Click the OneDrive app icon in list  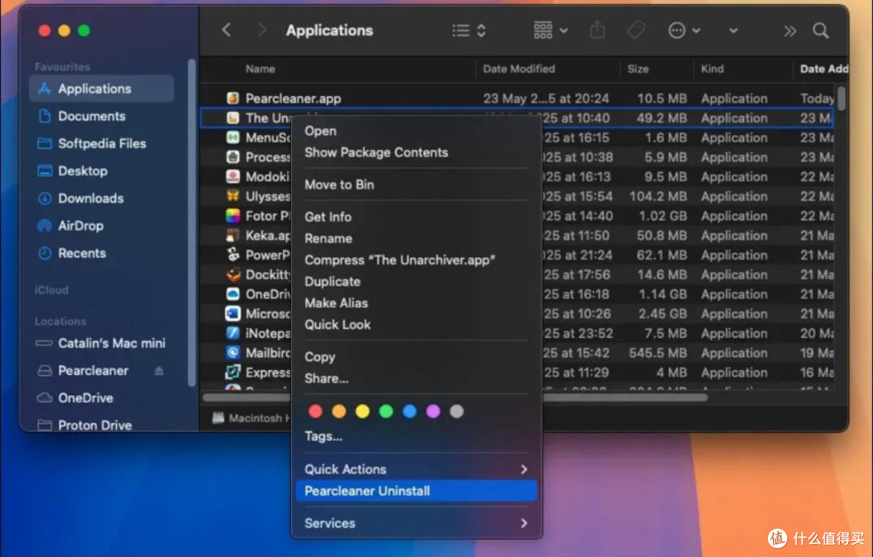tap(233, 294)
